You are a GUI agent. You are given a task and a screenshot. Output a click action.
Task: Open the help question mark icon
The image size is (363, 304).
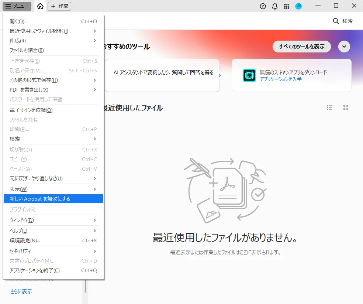pyautogui.click(x=263, y=6)
